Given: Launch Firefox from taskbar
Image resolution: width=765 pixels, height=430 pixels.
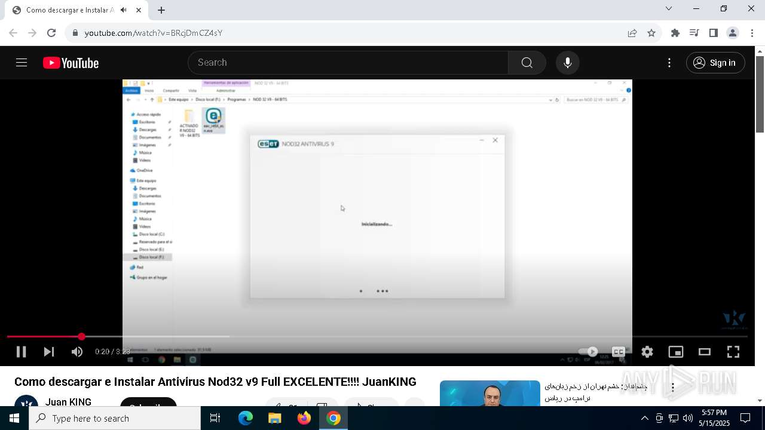Looking at the screenshot, I should [x=304, y=418].
